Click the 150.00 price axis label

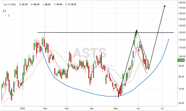click(182, 19)
